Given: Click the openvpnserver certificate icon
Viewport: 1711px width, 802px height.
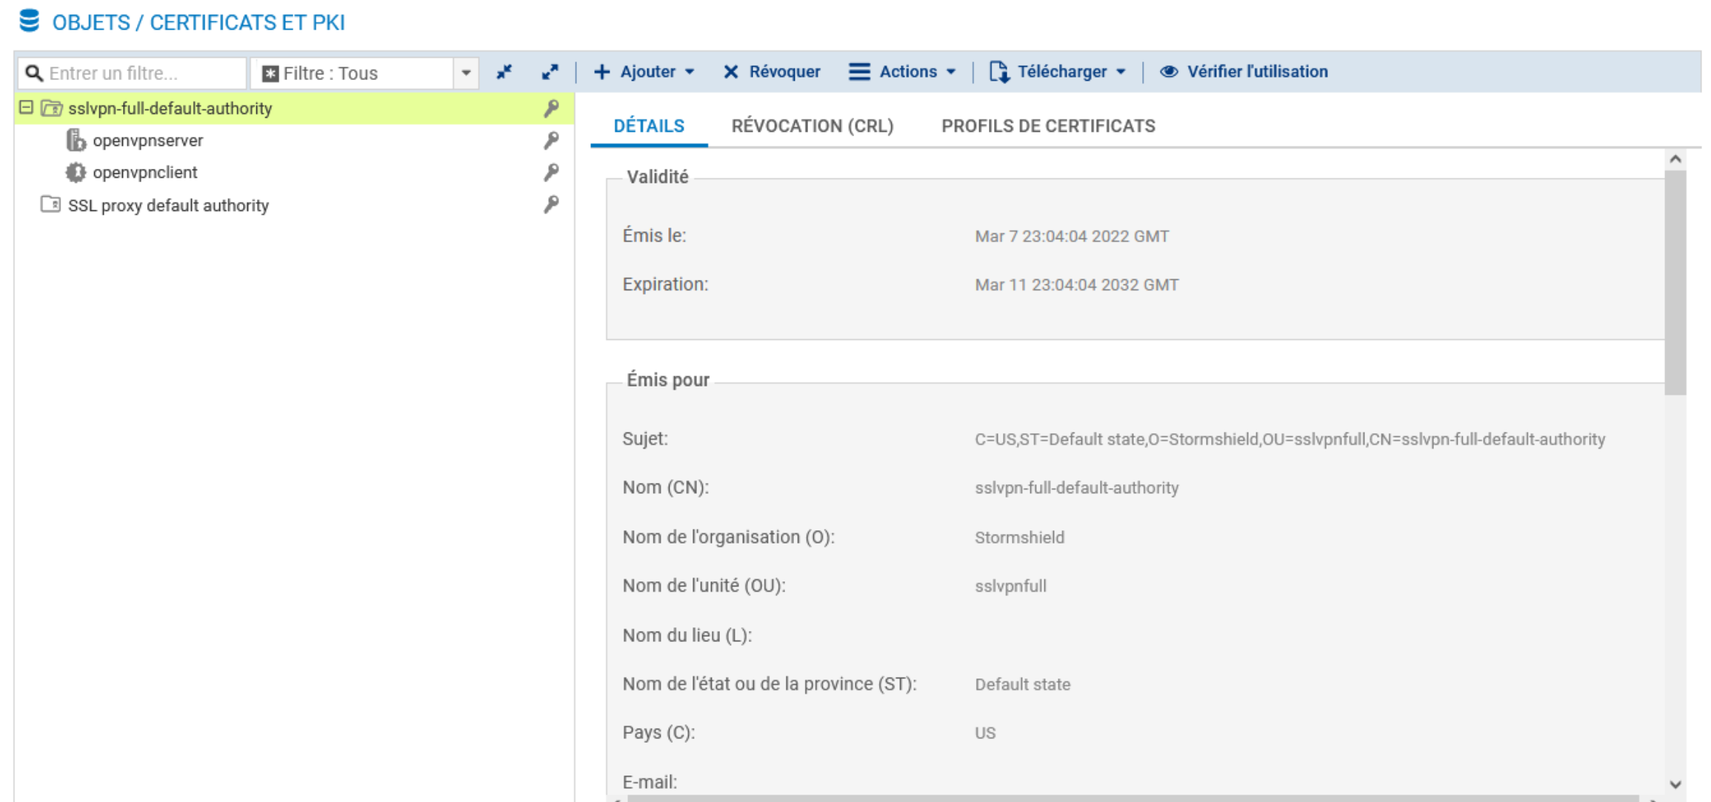Looking at the screenshot, I should tap(76, 140).
